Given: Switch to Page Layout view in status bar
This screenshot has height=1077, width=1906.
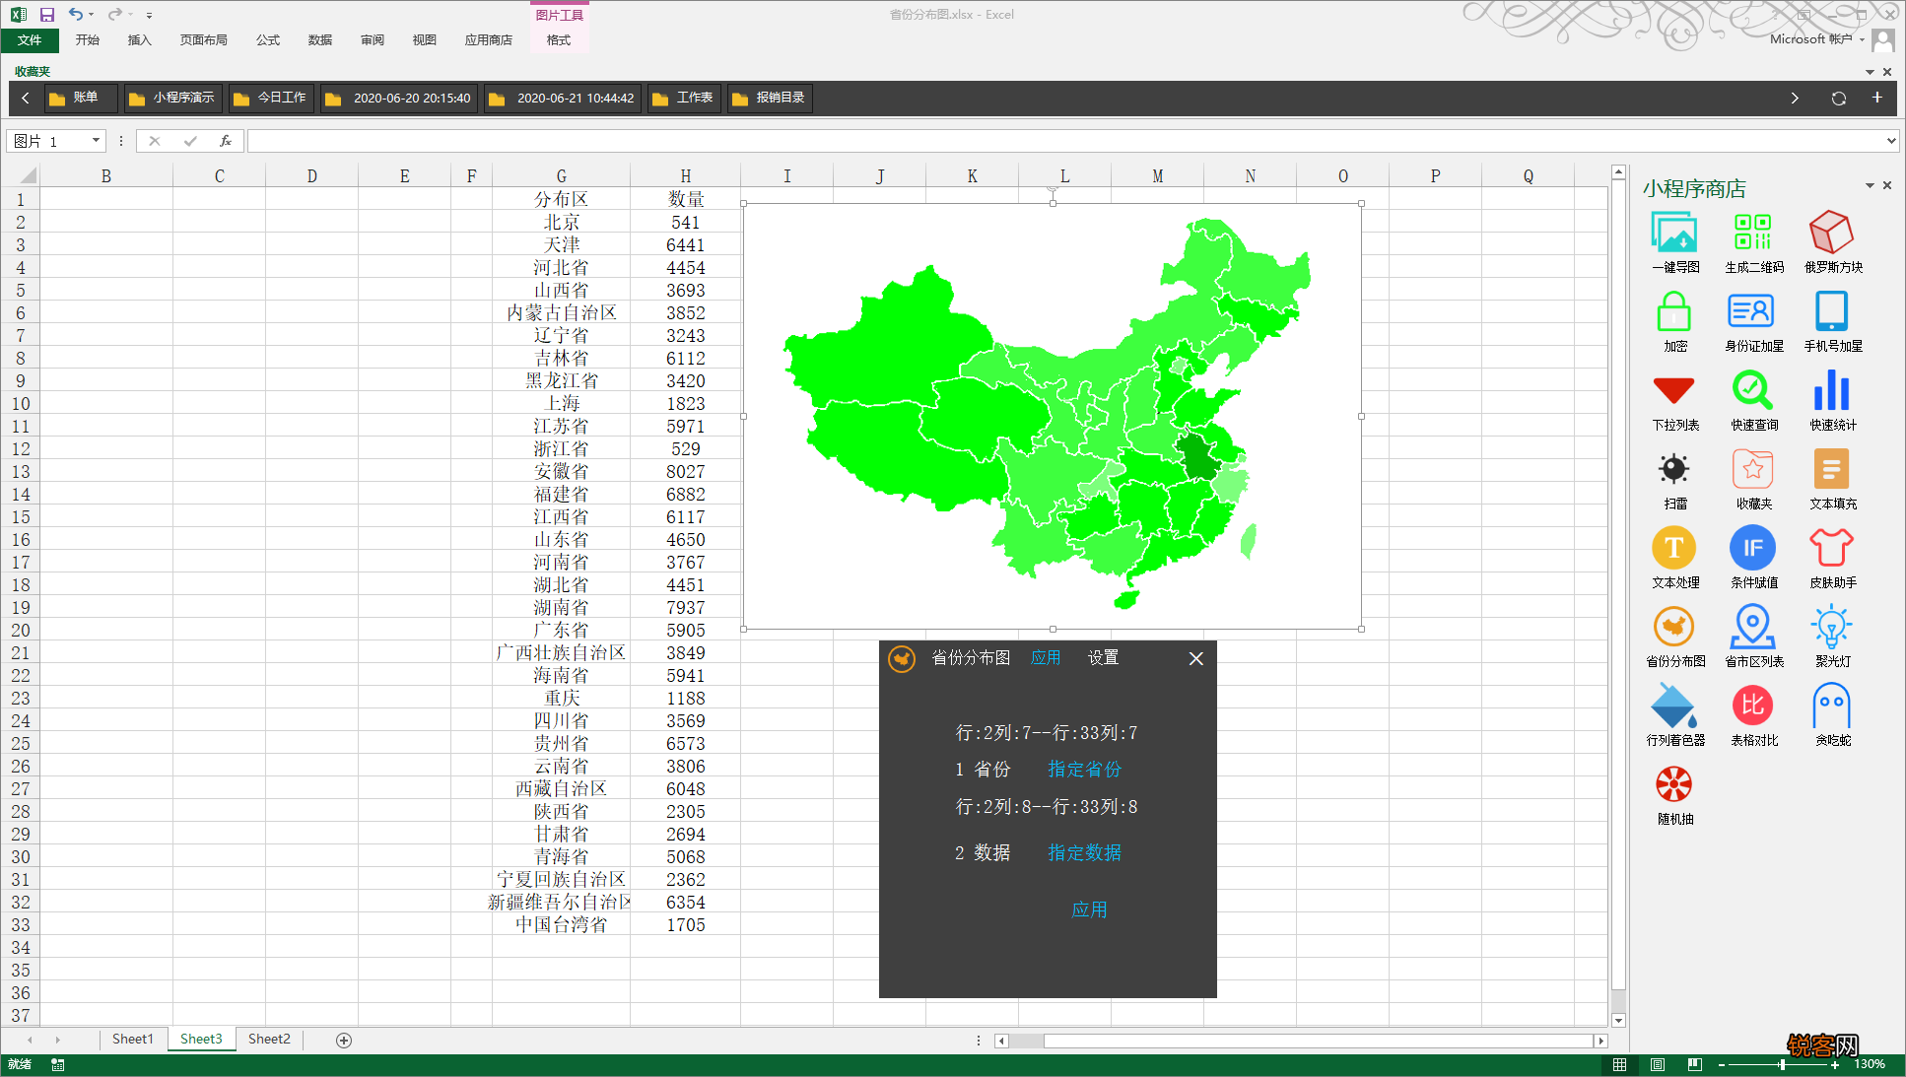Looking at the screenshot, I should point(1657,1064).
